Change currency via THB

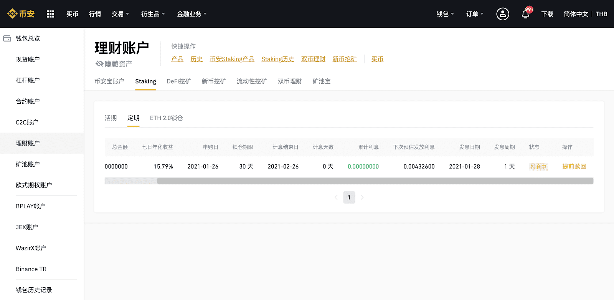pyautogui.click(x=601, y=14)
